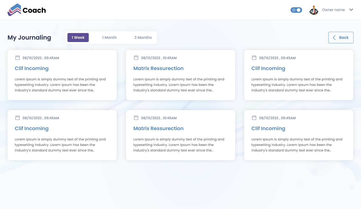Screen dimensions: 361x209
Task: Click calendar icon on bottom-row Matrix Ressurection card
Action: [136, 118]
